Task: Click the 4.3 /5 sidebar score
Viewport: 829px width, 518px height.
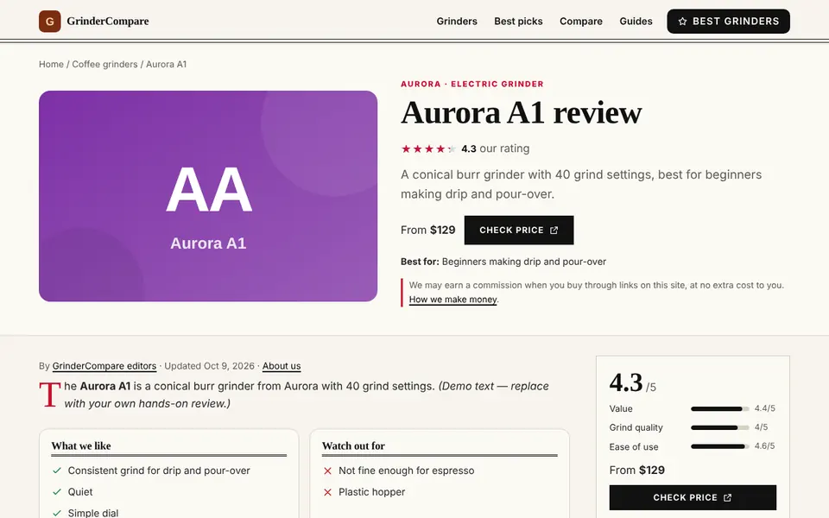Action: click(x=633, y=382)
